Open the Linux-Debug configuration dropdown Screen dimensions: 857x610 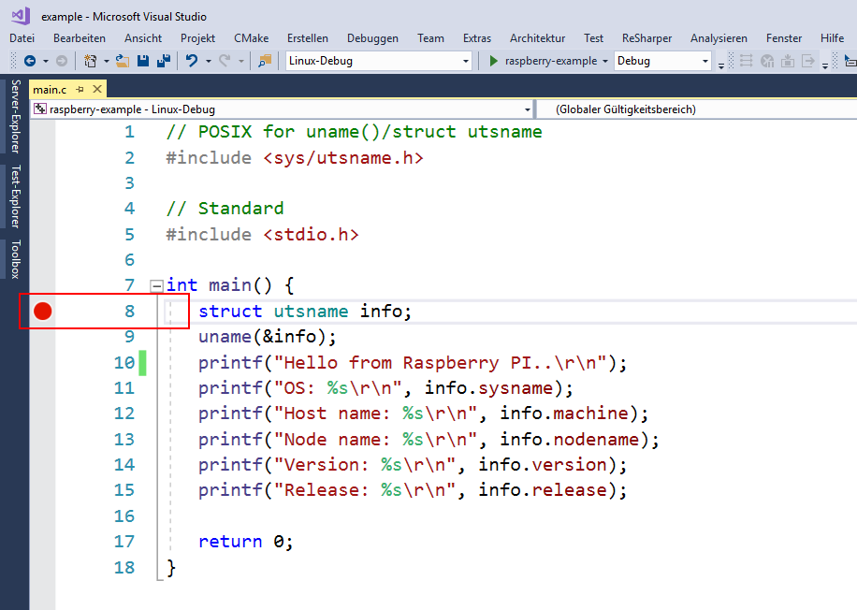466,61
